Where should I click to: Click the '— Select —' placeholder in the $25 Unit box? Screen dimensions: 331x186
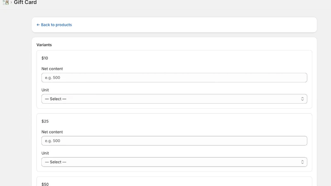click(55, 162)
